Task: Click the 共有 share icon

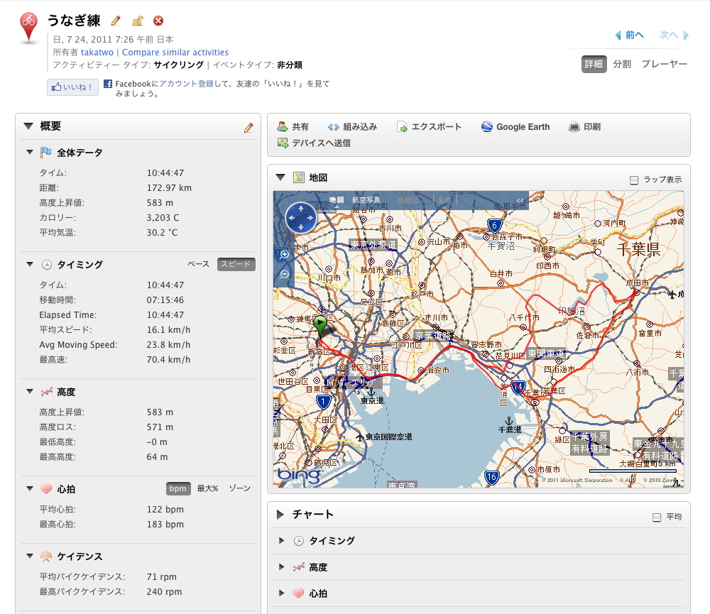Action: (x=283, y=127)
